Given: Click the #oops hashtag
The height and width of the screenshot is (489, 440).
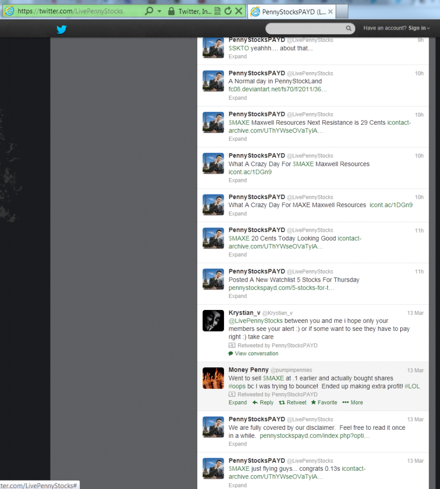Looking at the screenshot, I should point(237,386).
